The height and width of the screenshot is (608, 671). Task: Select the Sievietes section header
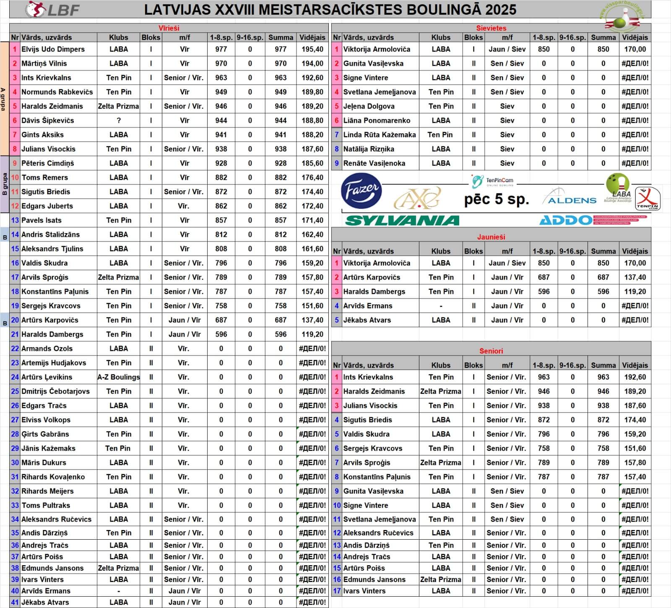tap(491, 28)
